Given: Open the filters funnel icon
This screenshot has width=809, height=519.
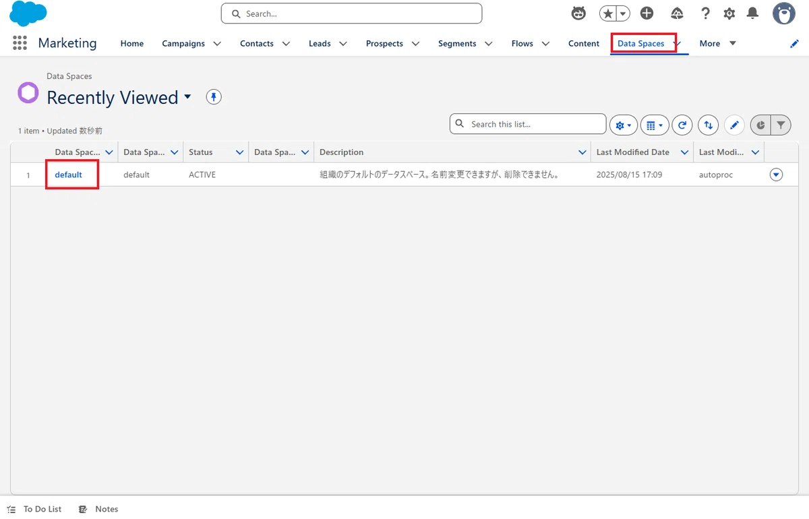Looking at the screenshot, I should click(x=781, y=125).
